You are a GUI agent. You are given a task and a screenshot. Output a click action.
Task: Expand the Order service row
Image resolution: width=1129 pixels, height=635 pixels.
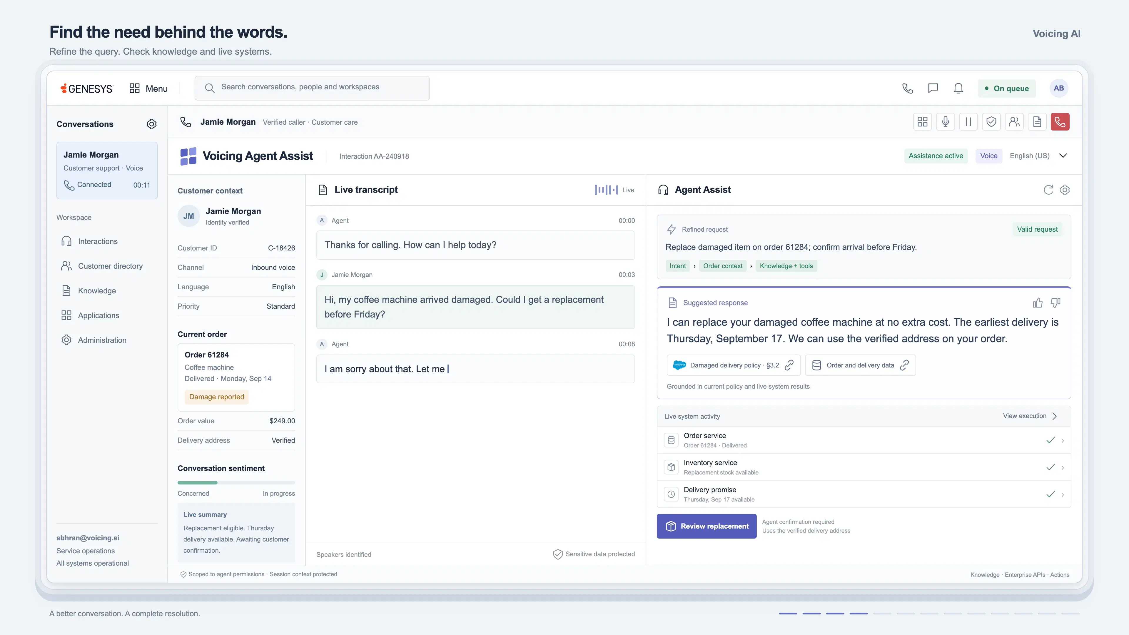tap(864, 440)
